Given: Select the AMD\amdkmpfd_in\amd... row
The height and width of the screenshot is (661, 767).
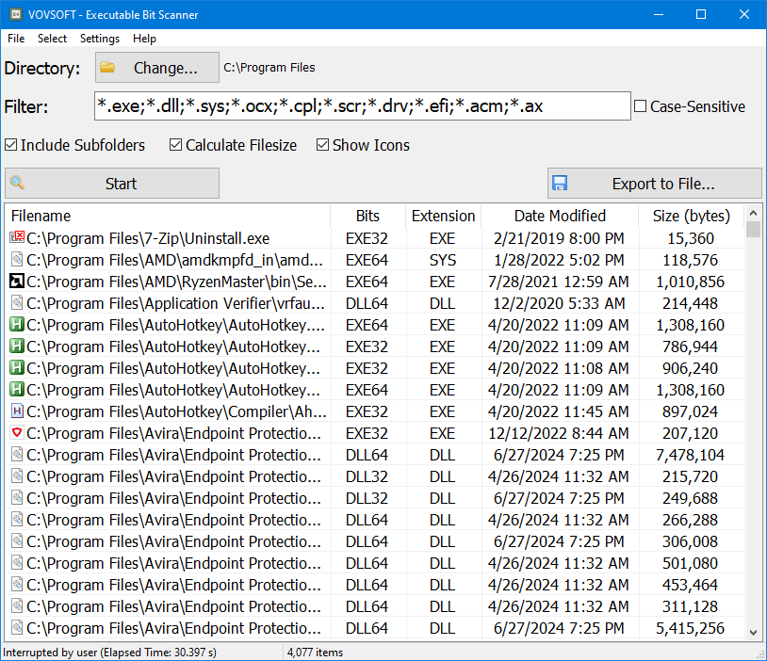Looking at the screenshot, I should 374,260.
